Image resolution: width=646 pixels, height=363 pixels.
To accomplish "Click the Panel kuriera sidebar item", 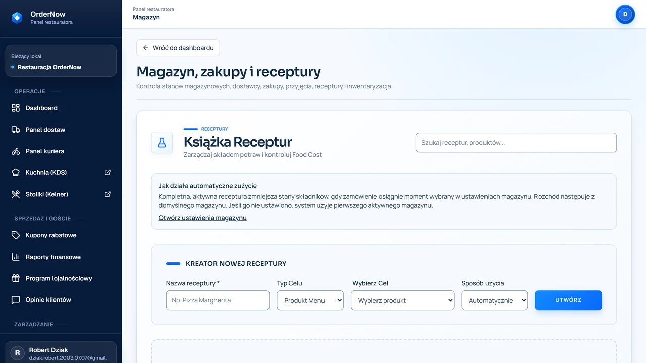I will click(61, 151).
